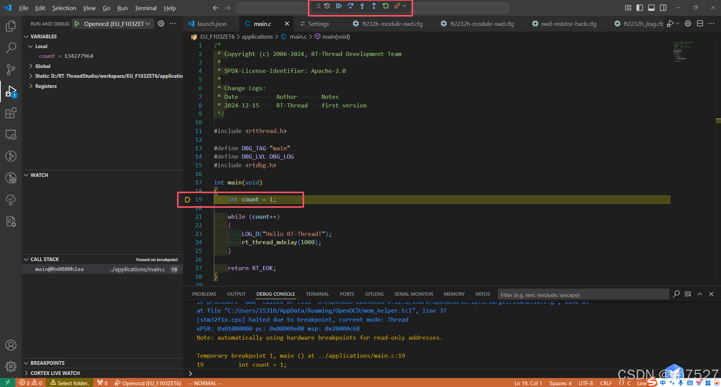Click the Openocd (EU_F103ZET6) status bar item

pos(148,383)
